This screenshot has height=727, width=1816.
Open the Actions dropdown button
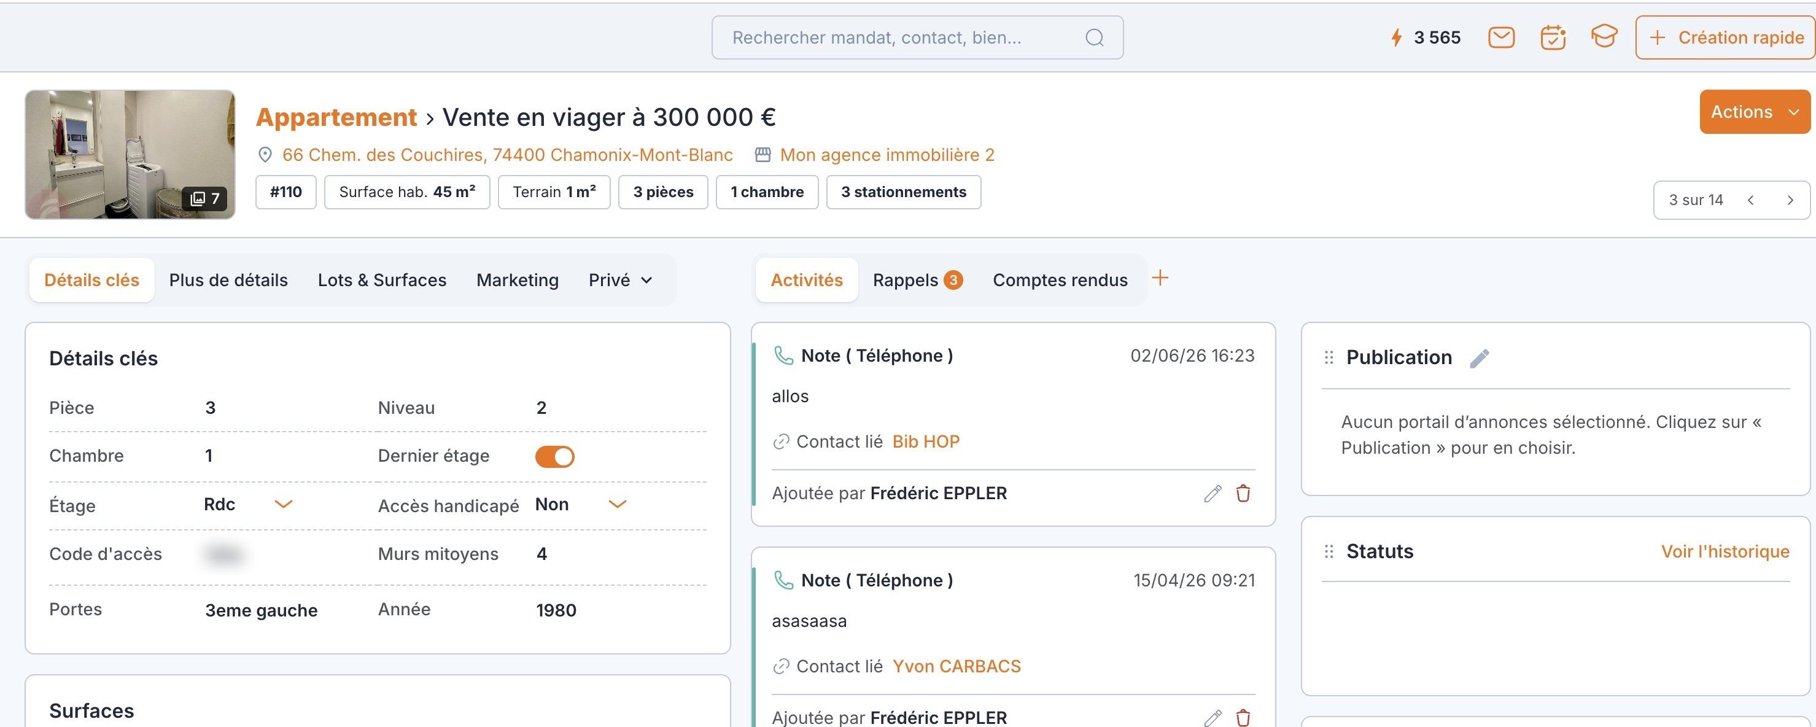(1755, 111)
